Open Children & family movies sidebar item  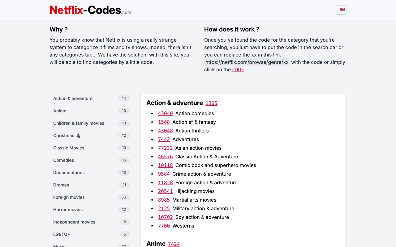(91, 123)
